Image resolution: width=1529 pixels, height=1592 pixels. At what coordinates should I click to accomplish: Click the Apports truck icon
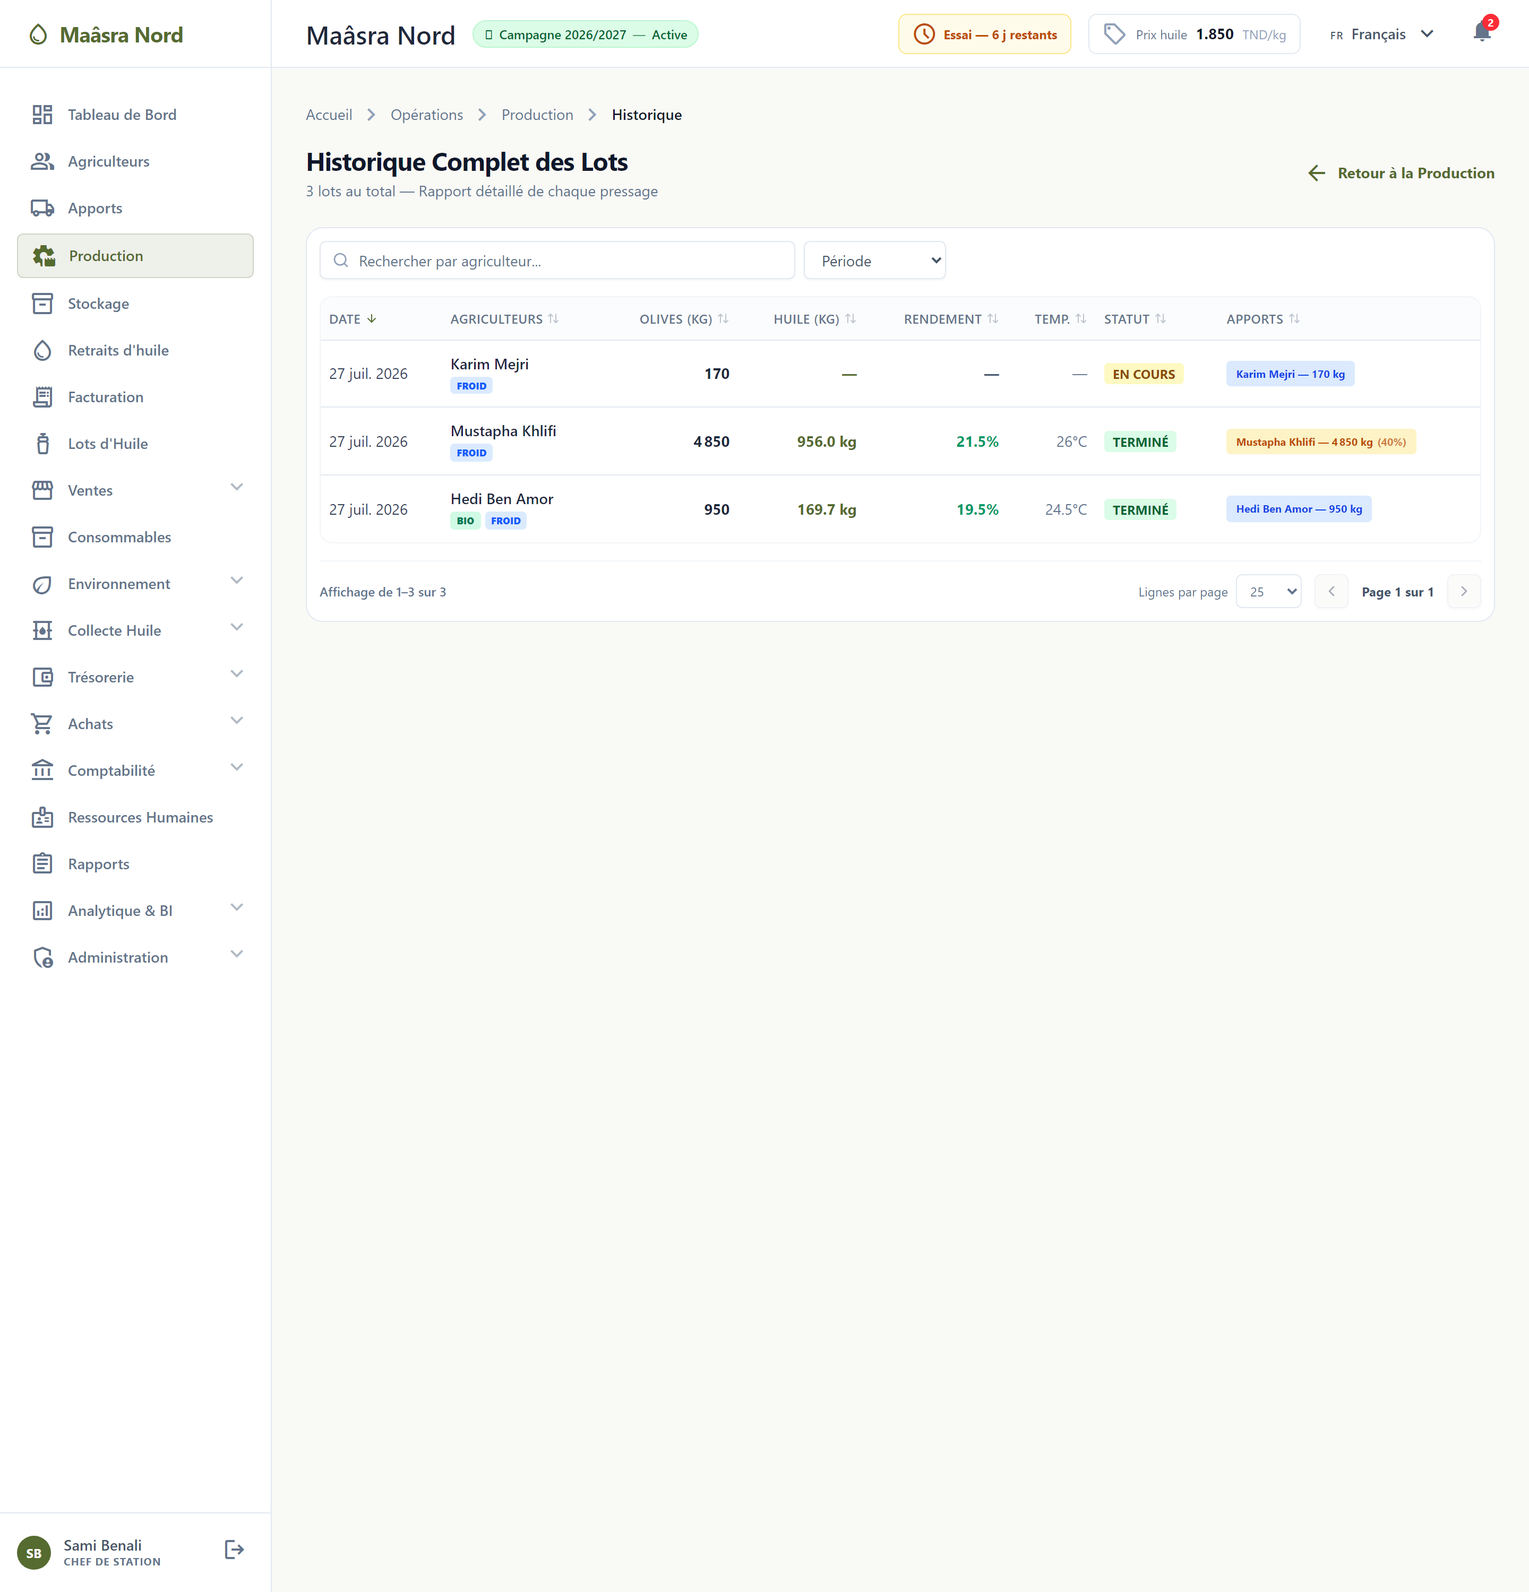(42, 208)
